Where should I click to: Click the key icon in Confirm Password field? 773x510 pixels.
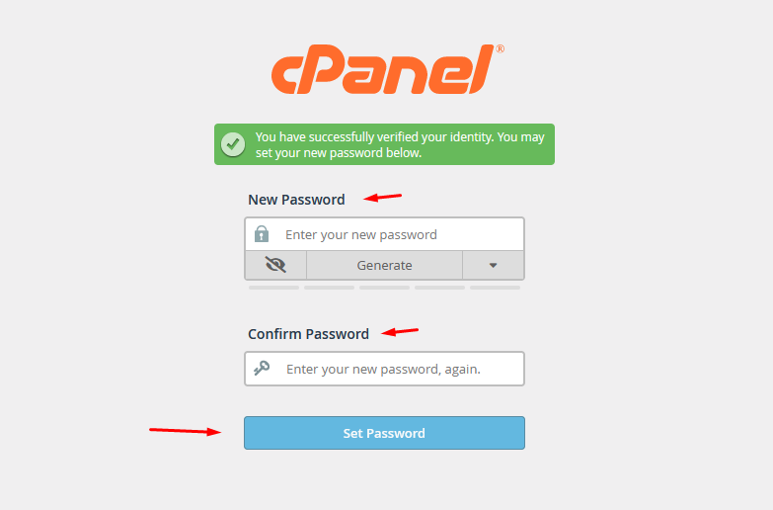point(262,369)
